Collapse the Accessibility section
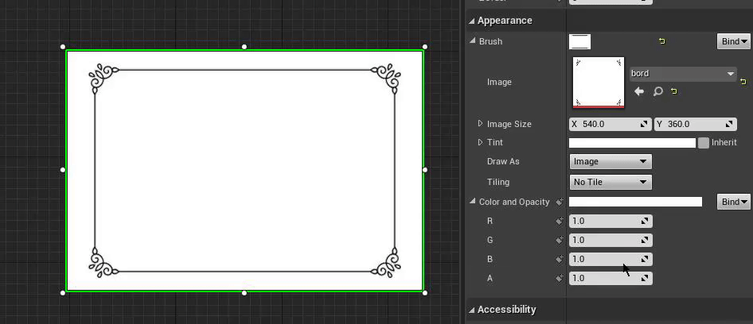Screen dimensions: 753x324 point(471,310)
